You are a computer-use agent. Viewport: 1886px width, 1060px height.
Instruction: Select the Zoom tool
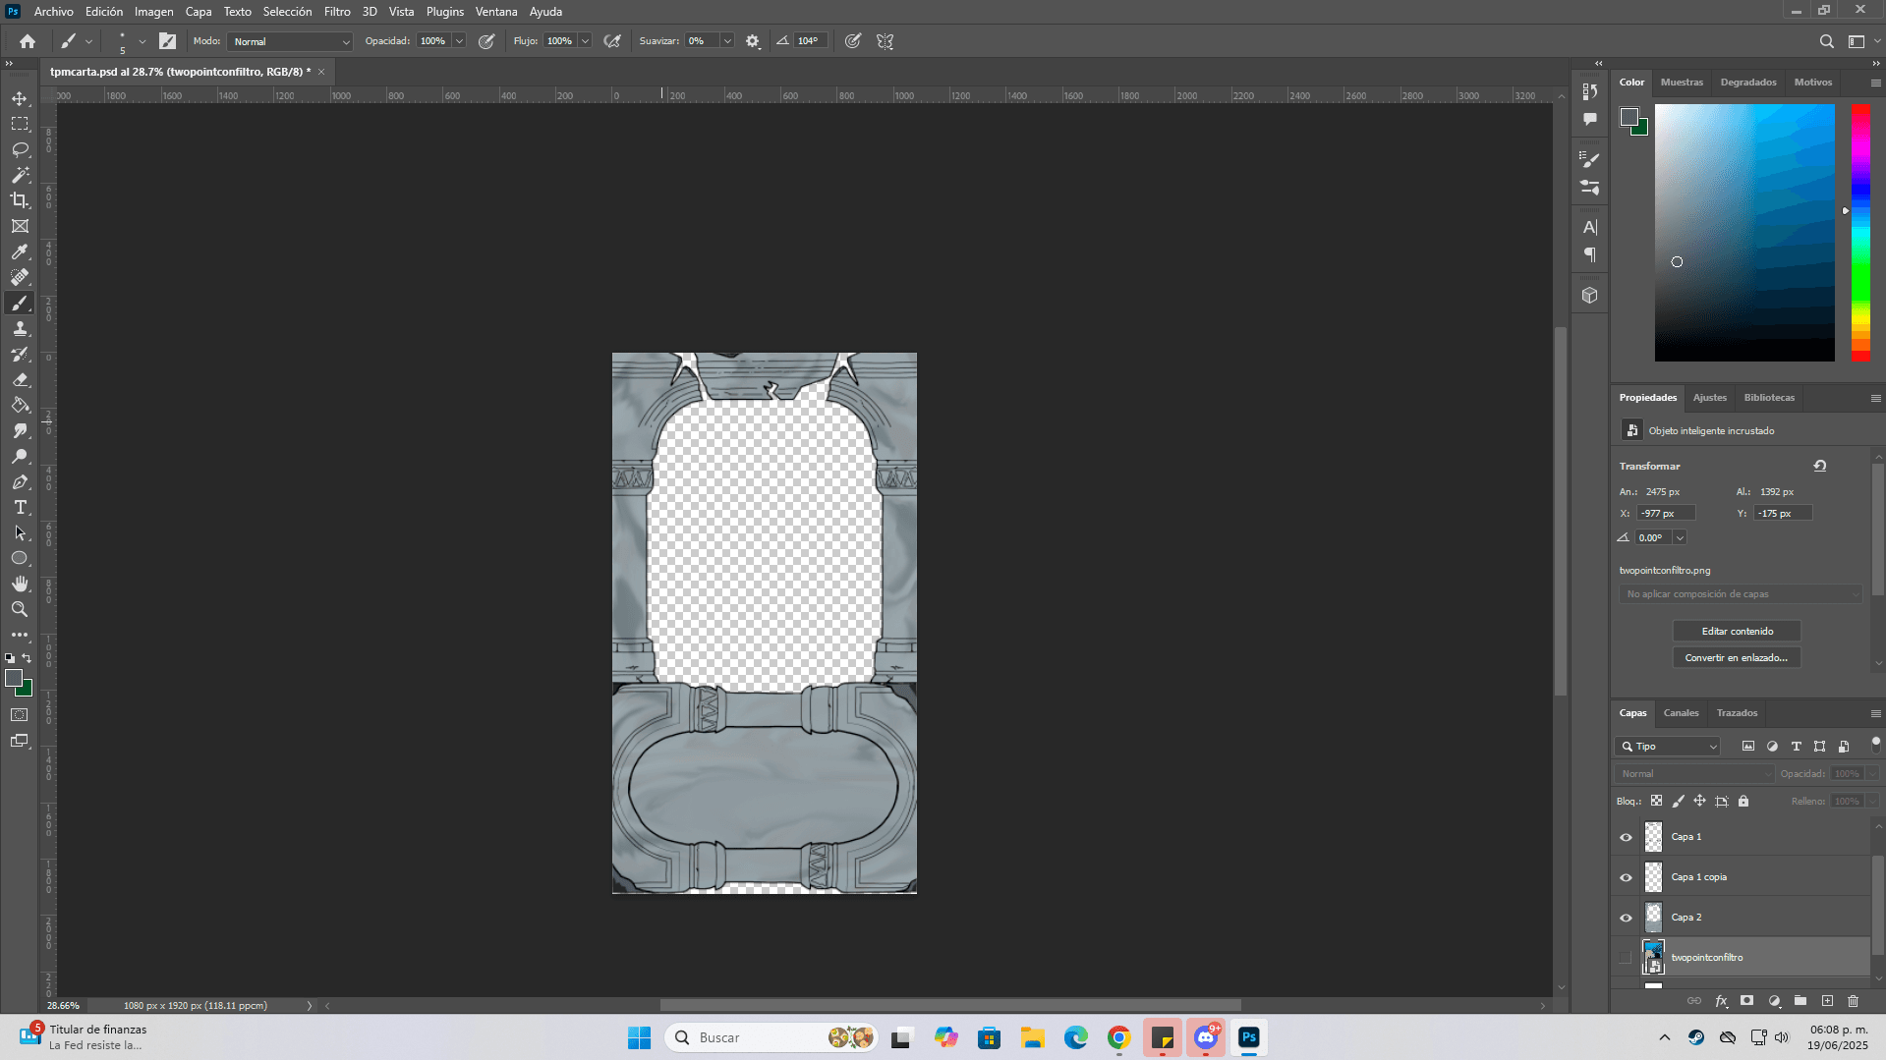tap(20, 609)
